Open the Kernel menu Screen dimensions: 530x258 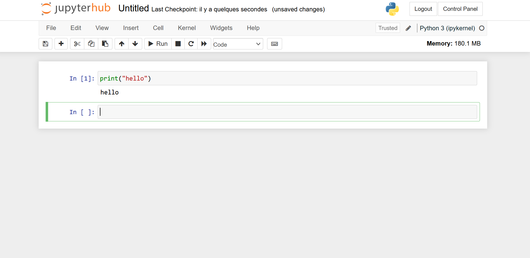tap(187, 28)
